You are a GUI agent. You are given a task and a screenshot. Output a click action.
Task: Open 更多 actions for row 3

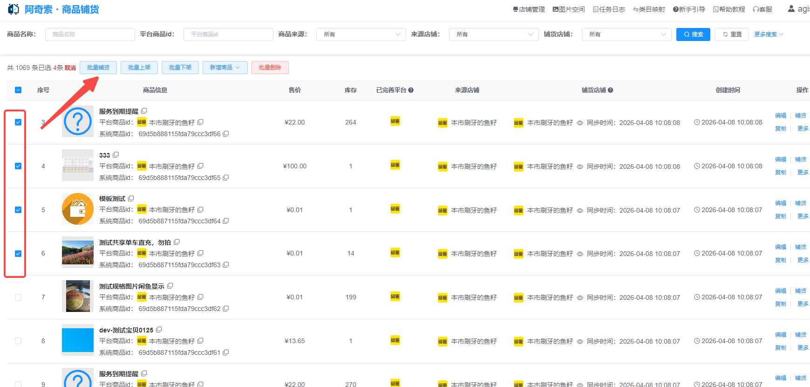point(803,129)
